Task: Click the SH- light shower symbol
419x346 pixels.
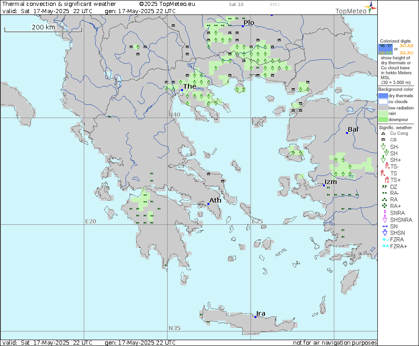Action: pyautogui.click(x=384, y=147)
